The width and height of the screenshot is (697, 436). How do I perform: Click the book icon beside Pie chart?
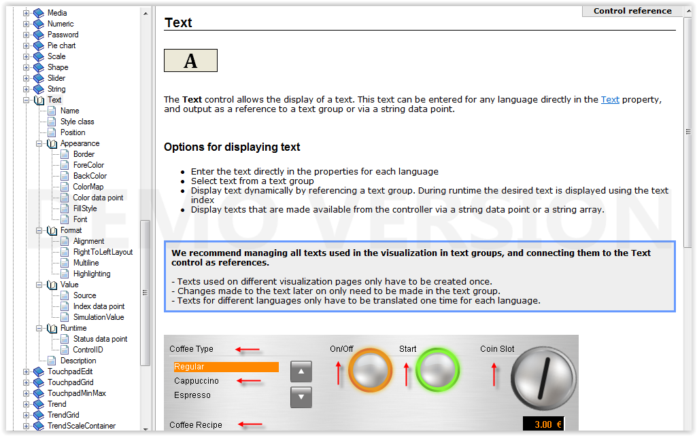click(38, 46)
